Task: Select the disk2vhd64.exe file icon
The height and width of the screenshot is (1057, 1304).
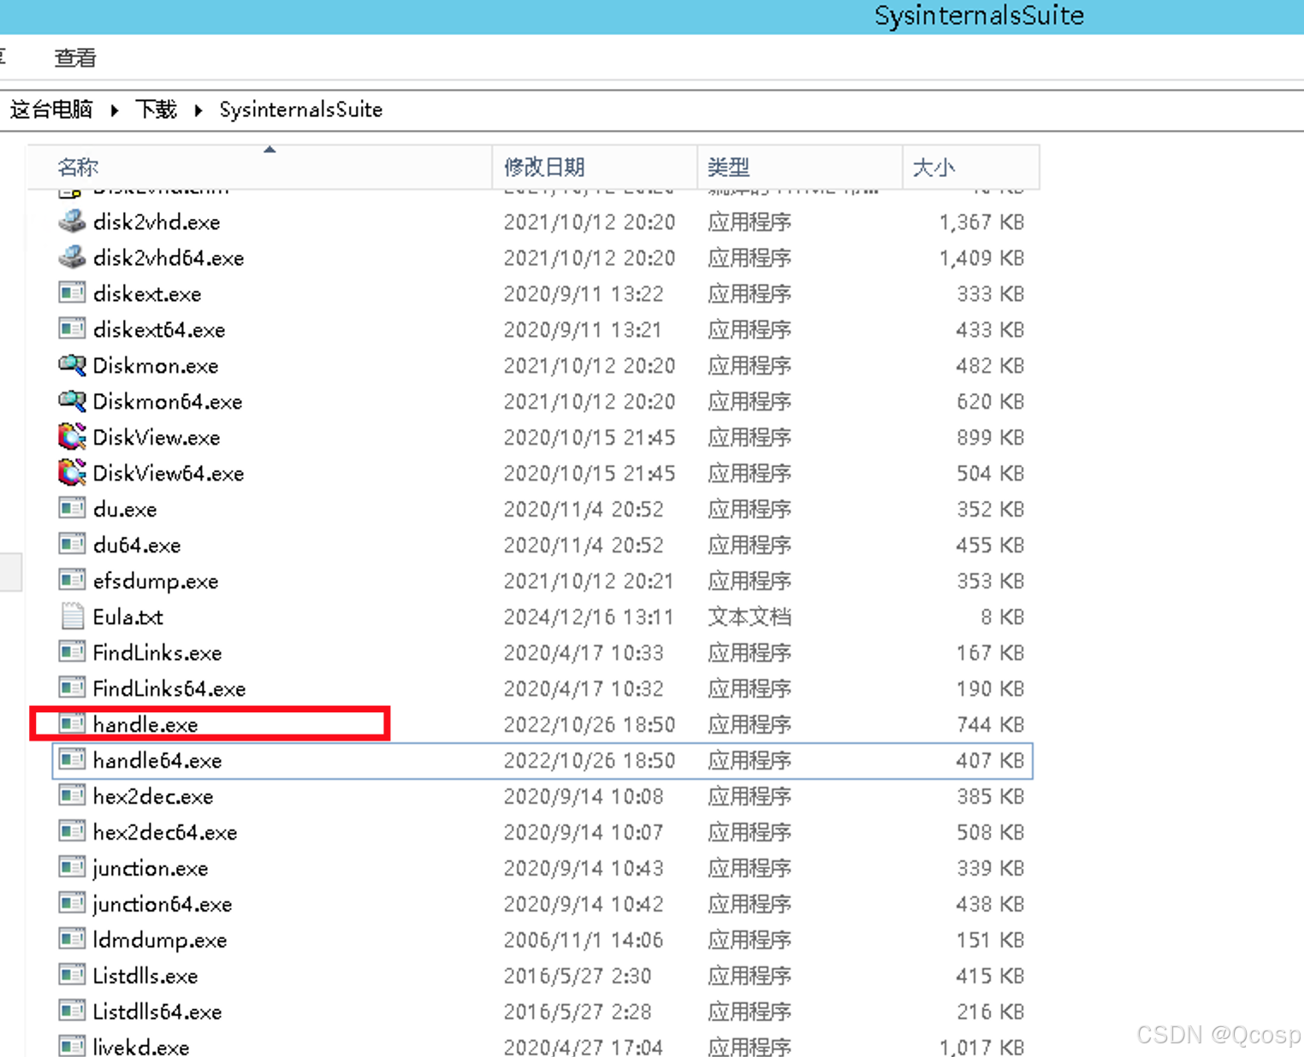Action: (72, 257)
